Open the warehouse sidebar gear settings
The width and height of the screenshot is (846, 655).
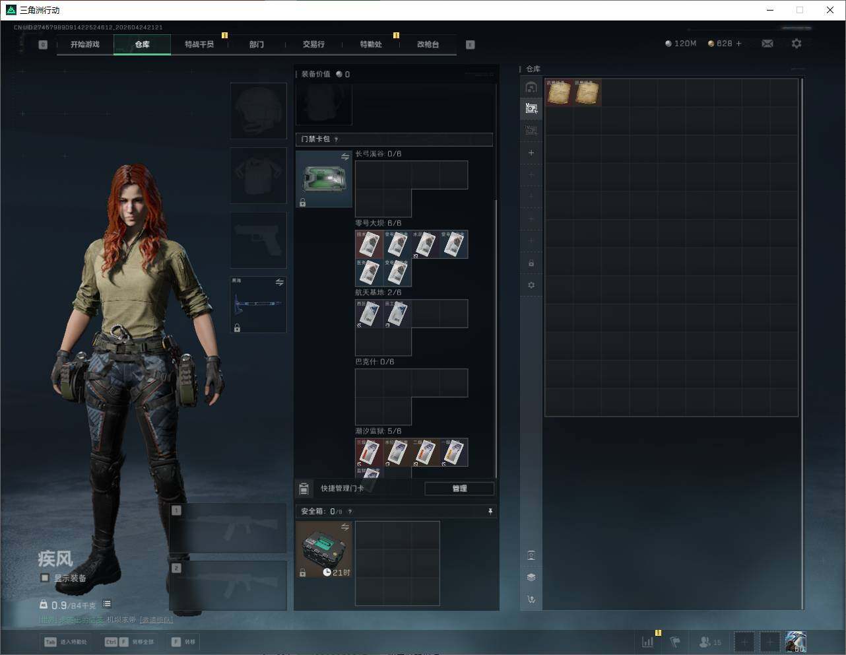tap(531, 285)
